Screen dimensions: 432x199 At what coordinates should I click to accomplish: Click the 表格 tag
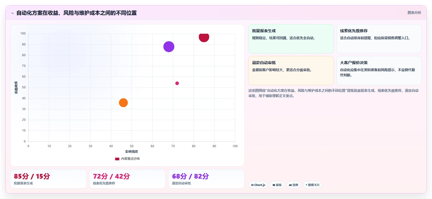277,185
